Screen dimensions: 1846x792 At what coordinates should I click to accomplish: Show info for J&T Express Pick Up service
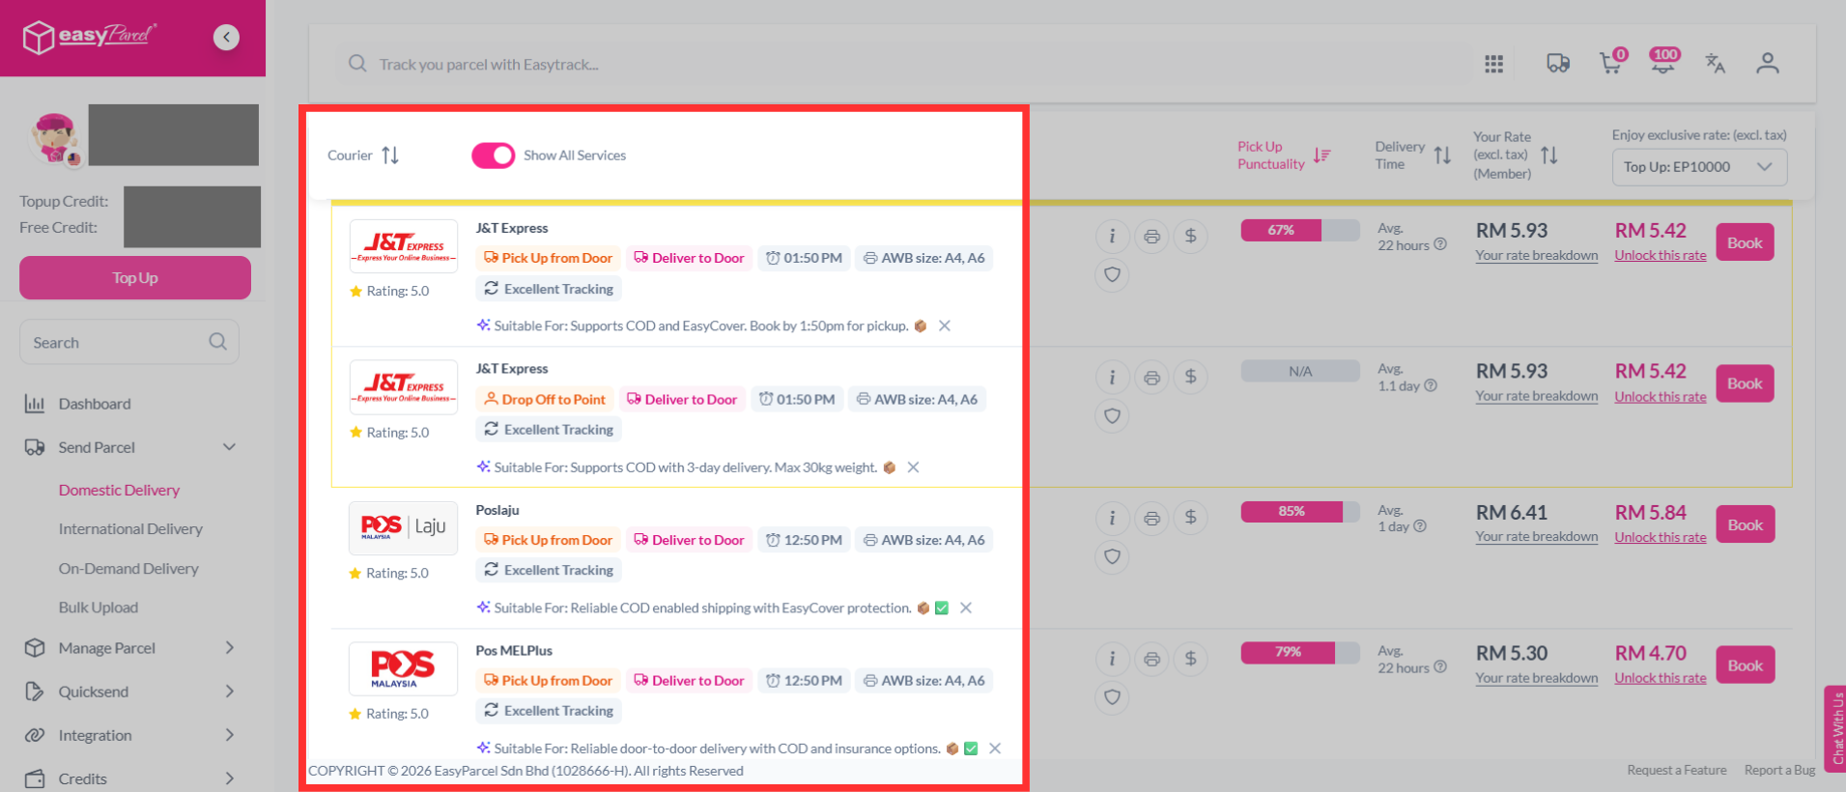coord(1112,236)
